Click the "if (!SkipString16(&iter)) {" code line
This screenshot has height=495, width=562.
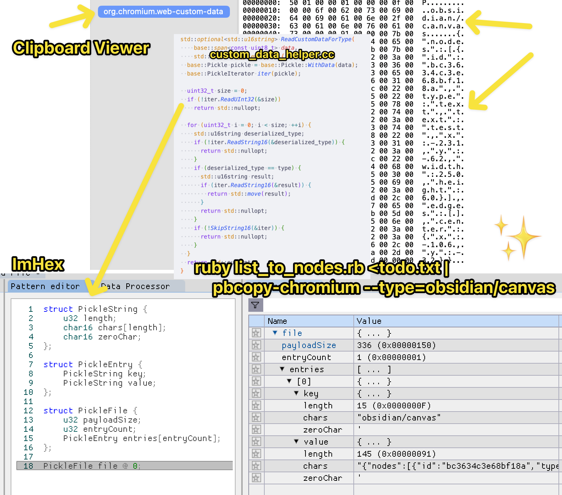tap(239, 228)
